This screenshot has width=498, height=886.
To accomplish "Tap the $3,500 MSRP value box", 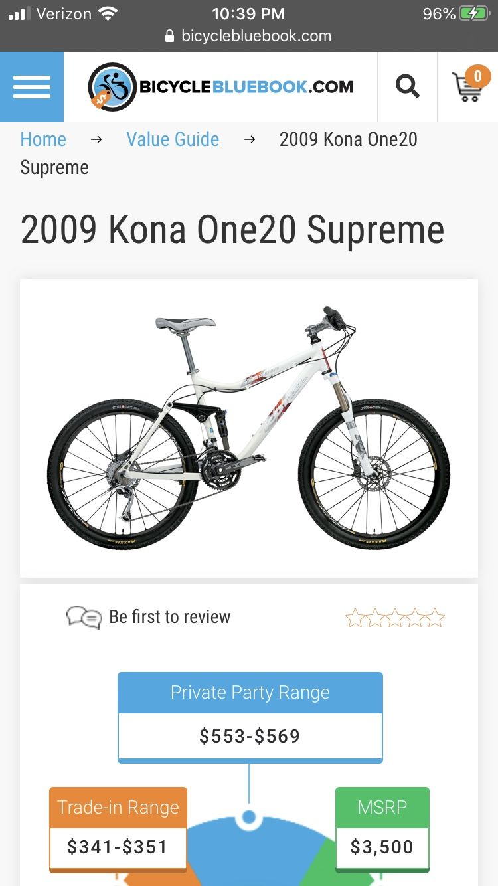I will click(x=382, y=847).
